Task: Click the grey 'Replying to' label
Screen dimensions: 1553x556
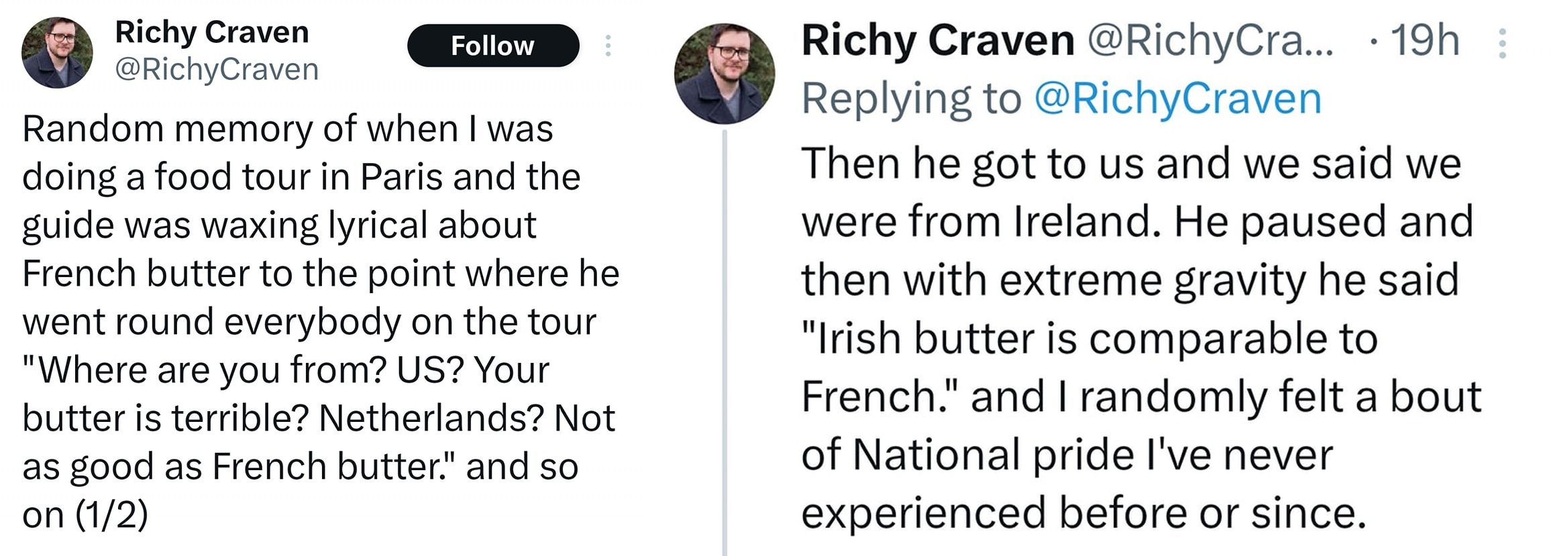Action: (912, 99)
